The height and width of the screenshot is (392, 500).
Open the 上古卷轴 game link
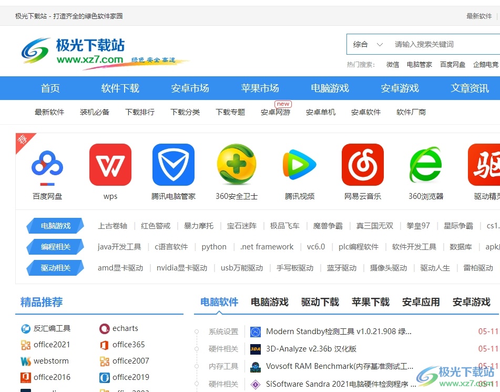point(113,226)
